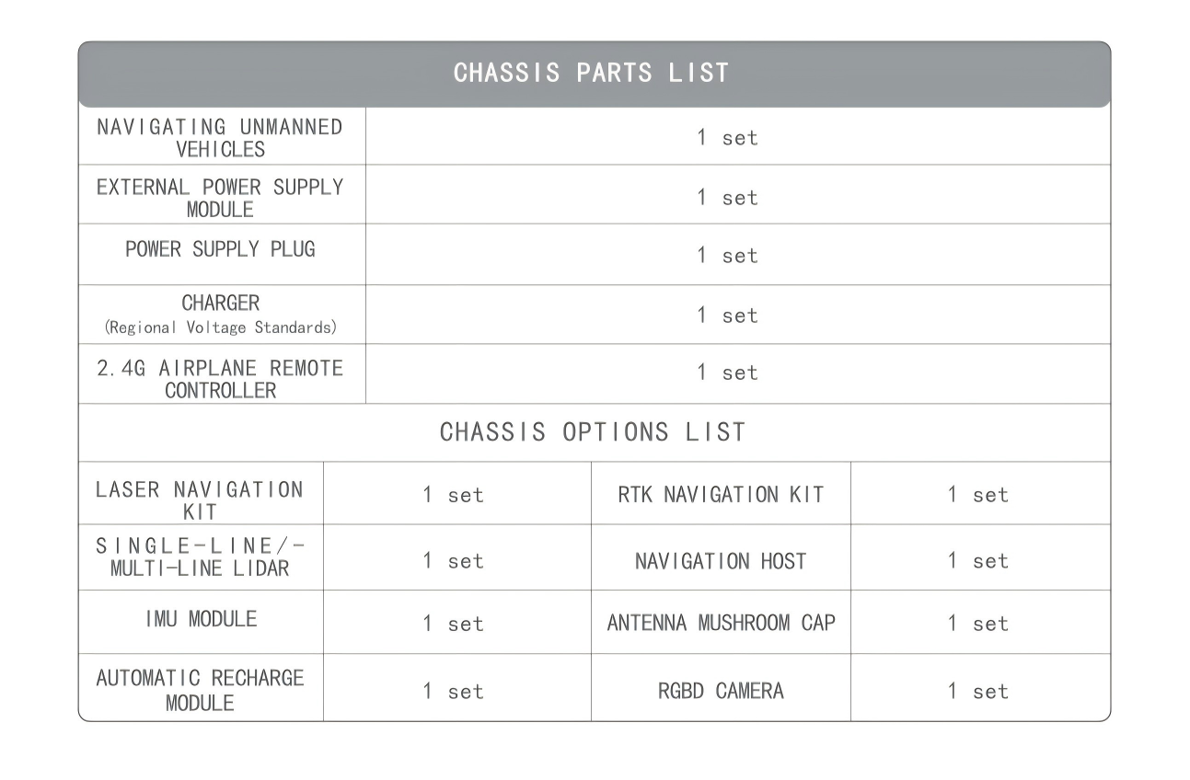
Task: Click the CHARGER row label
Action: (x=221, y=303)
